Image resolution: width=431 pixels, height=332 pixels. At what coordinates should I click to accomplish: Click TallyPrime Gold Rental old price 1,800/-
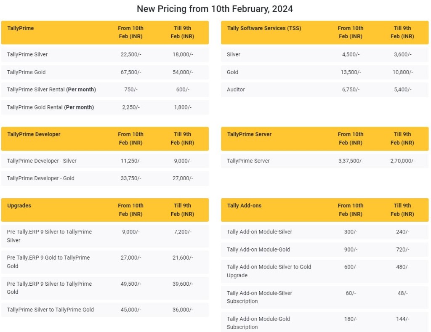(x=183, y=107)
